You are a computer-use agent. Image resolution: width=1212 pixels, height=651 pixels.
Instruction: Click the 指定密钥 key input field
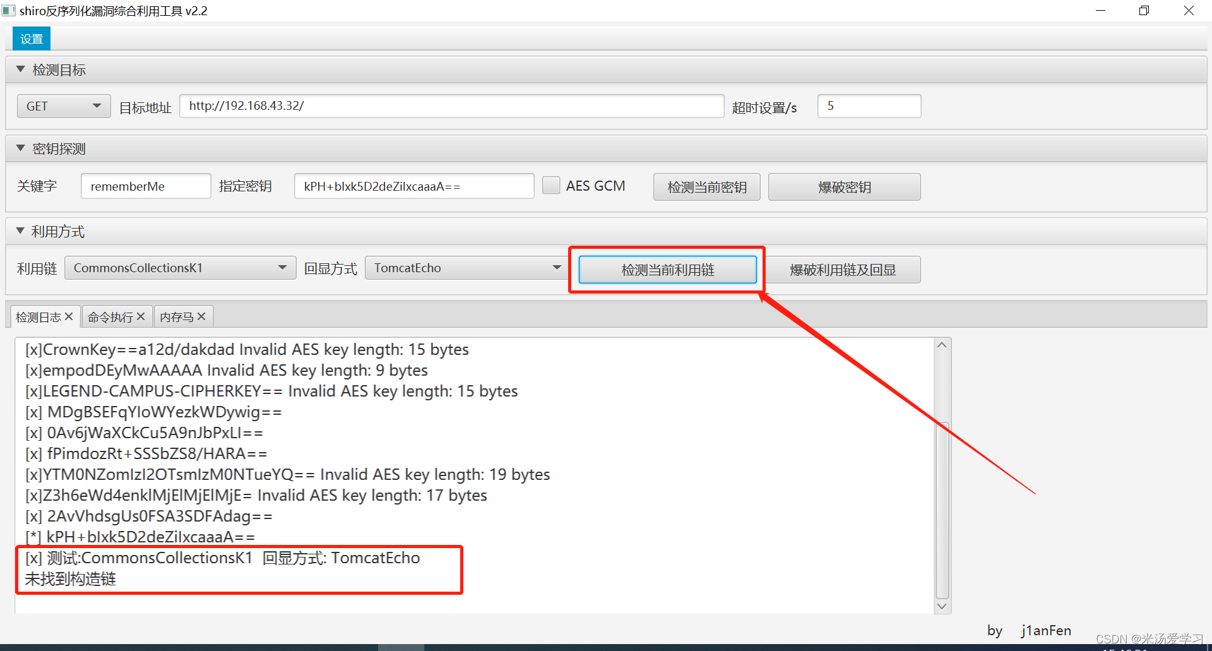pyautogui.click(x=414, y=186)
